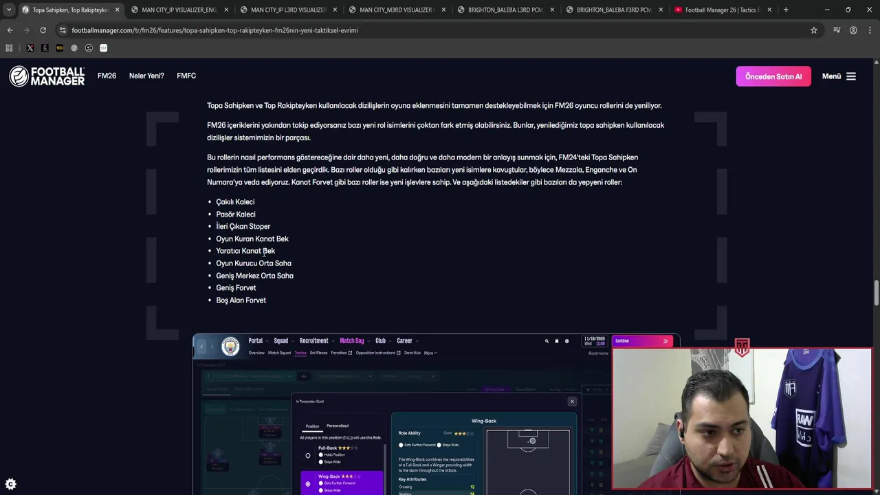
Task: Open the apps grid in bookmarks bar
Action: (9, 48)
